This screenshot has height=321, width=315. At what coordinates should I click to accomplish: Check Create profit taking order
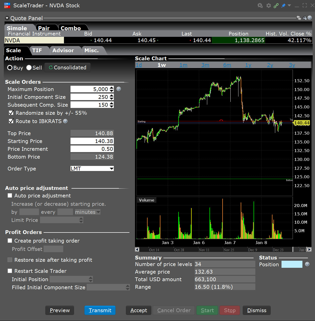pyautogui.click(x=10, y=241)
